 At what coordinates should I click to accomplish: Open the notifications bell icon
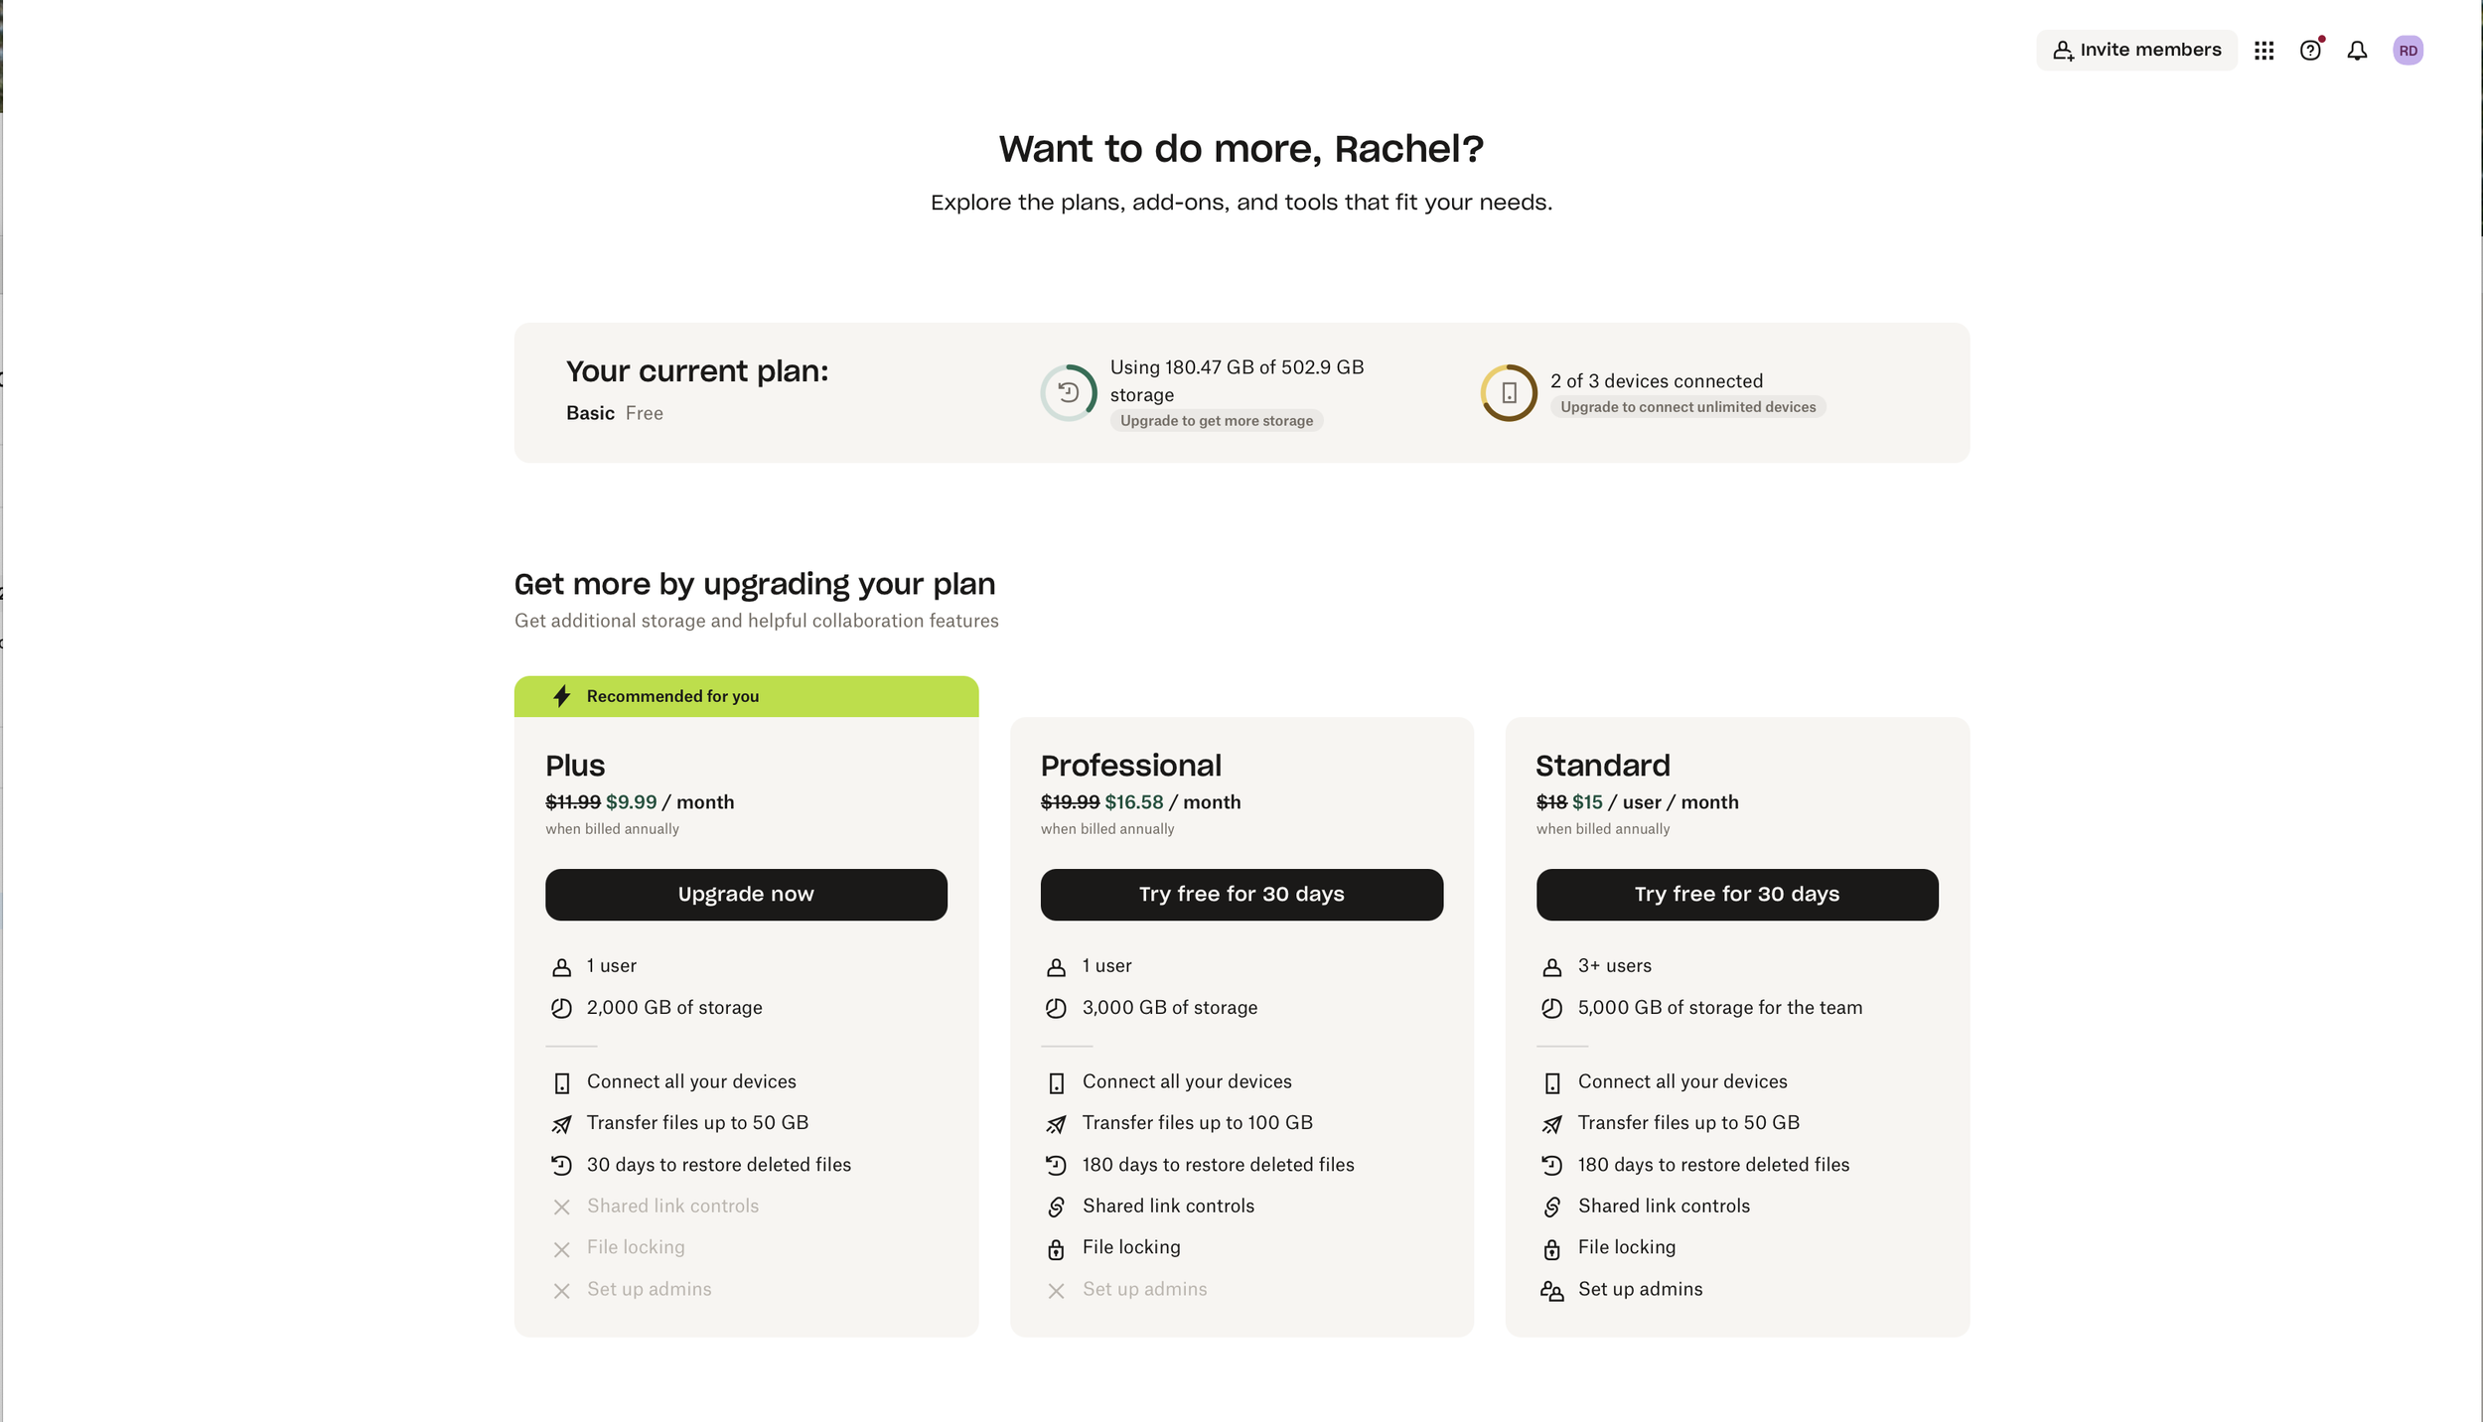(x=2357, y=51)
